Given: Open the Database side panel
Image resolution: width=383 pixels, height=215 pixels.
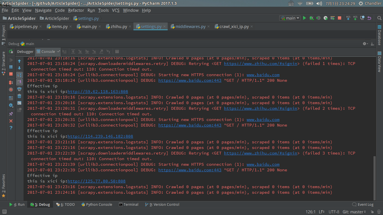Looking at the screenshot, I should coord(379,35).
